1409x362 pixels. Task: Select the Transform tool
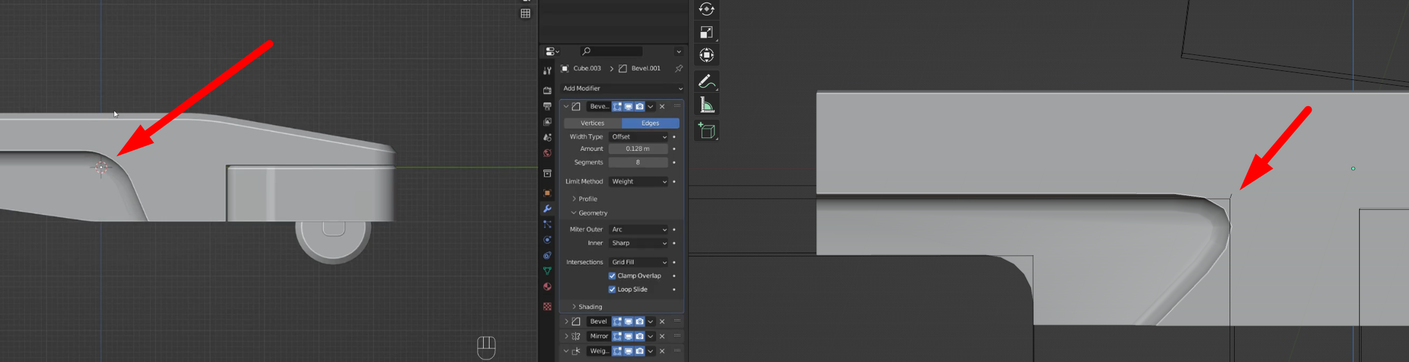pyautogui.click(x=706, y=55)
